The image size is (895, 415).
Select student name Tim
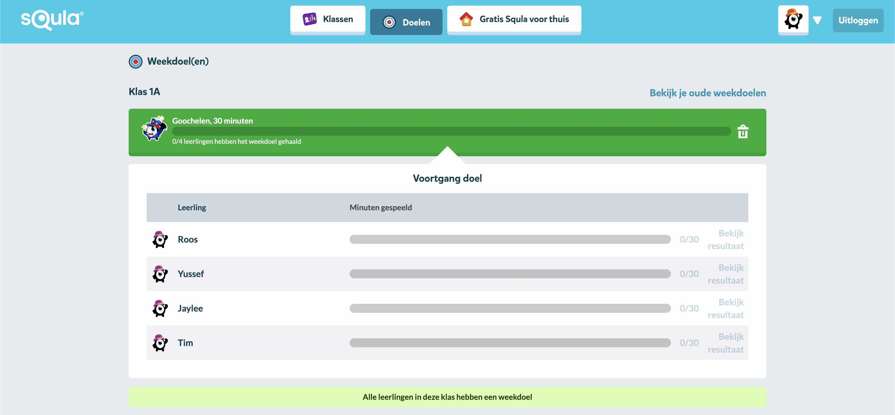185,343
